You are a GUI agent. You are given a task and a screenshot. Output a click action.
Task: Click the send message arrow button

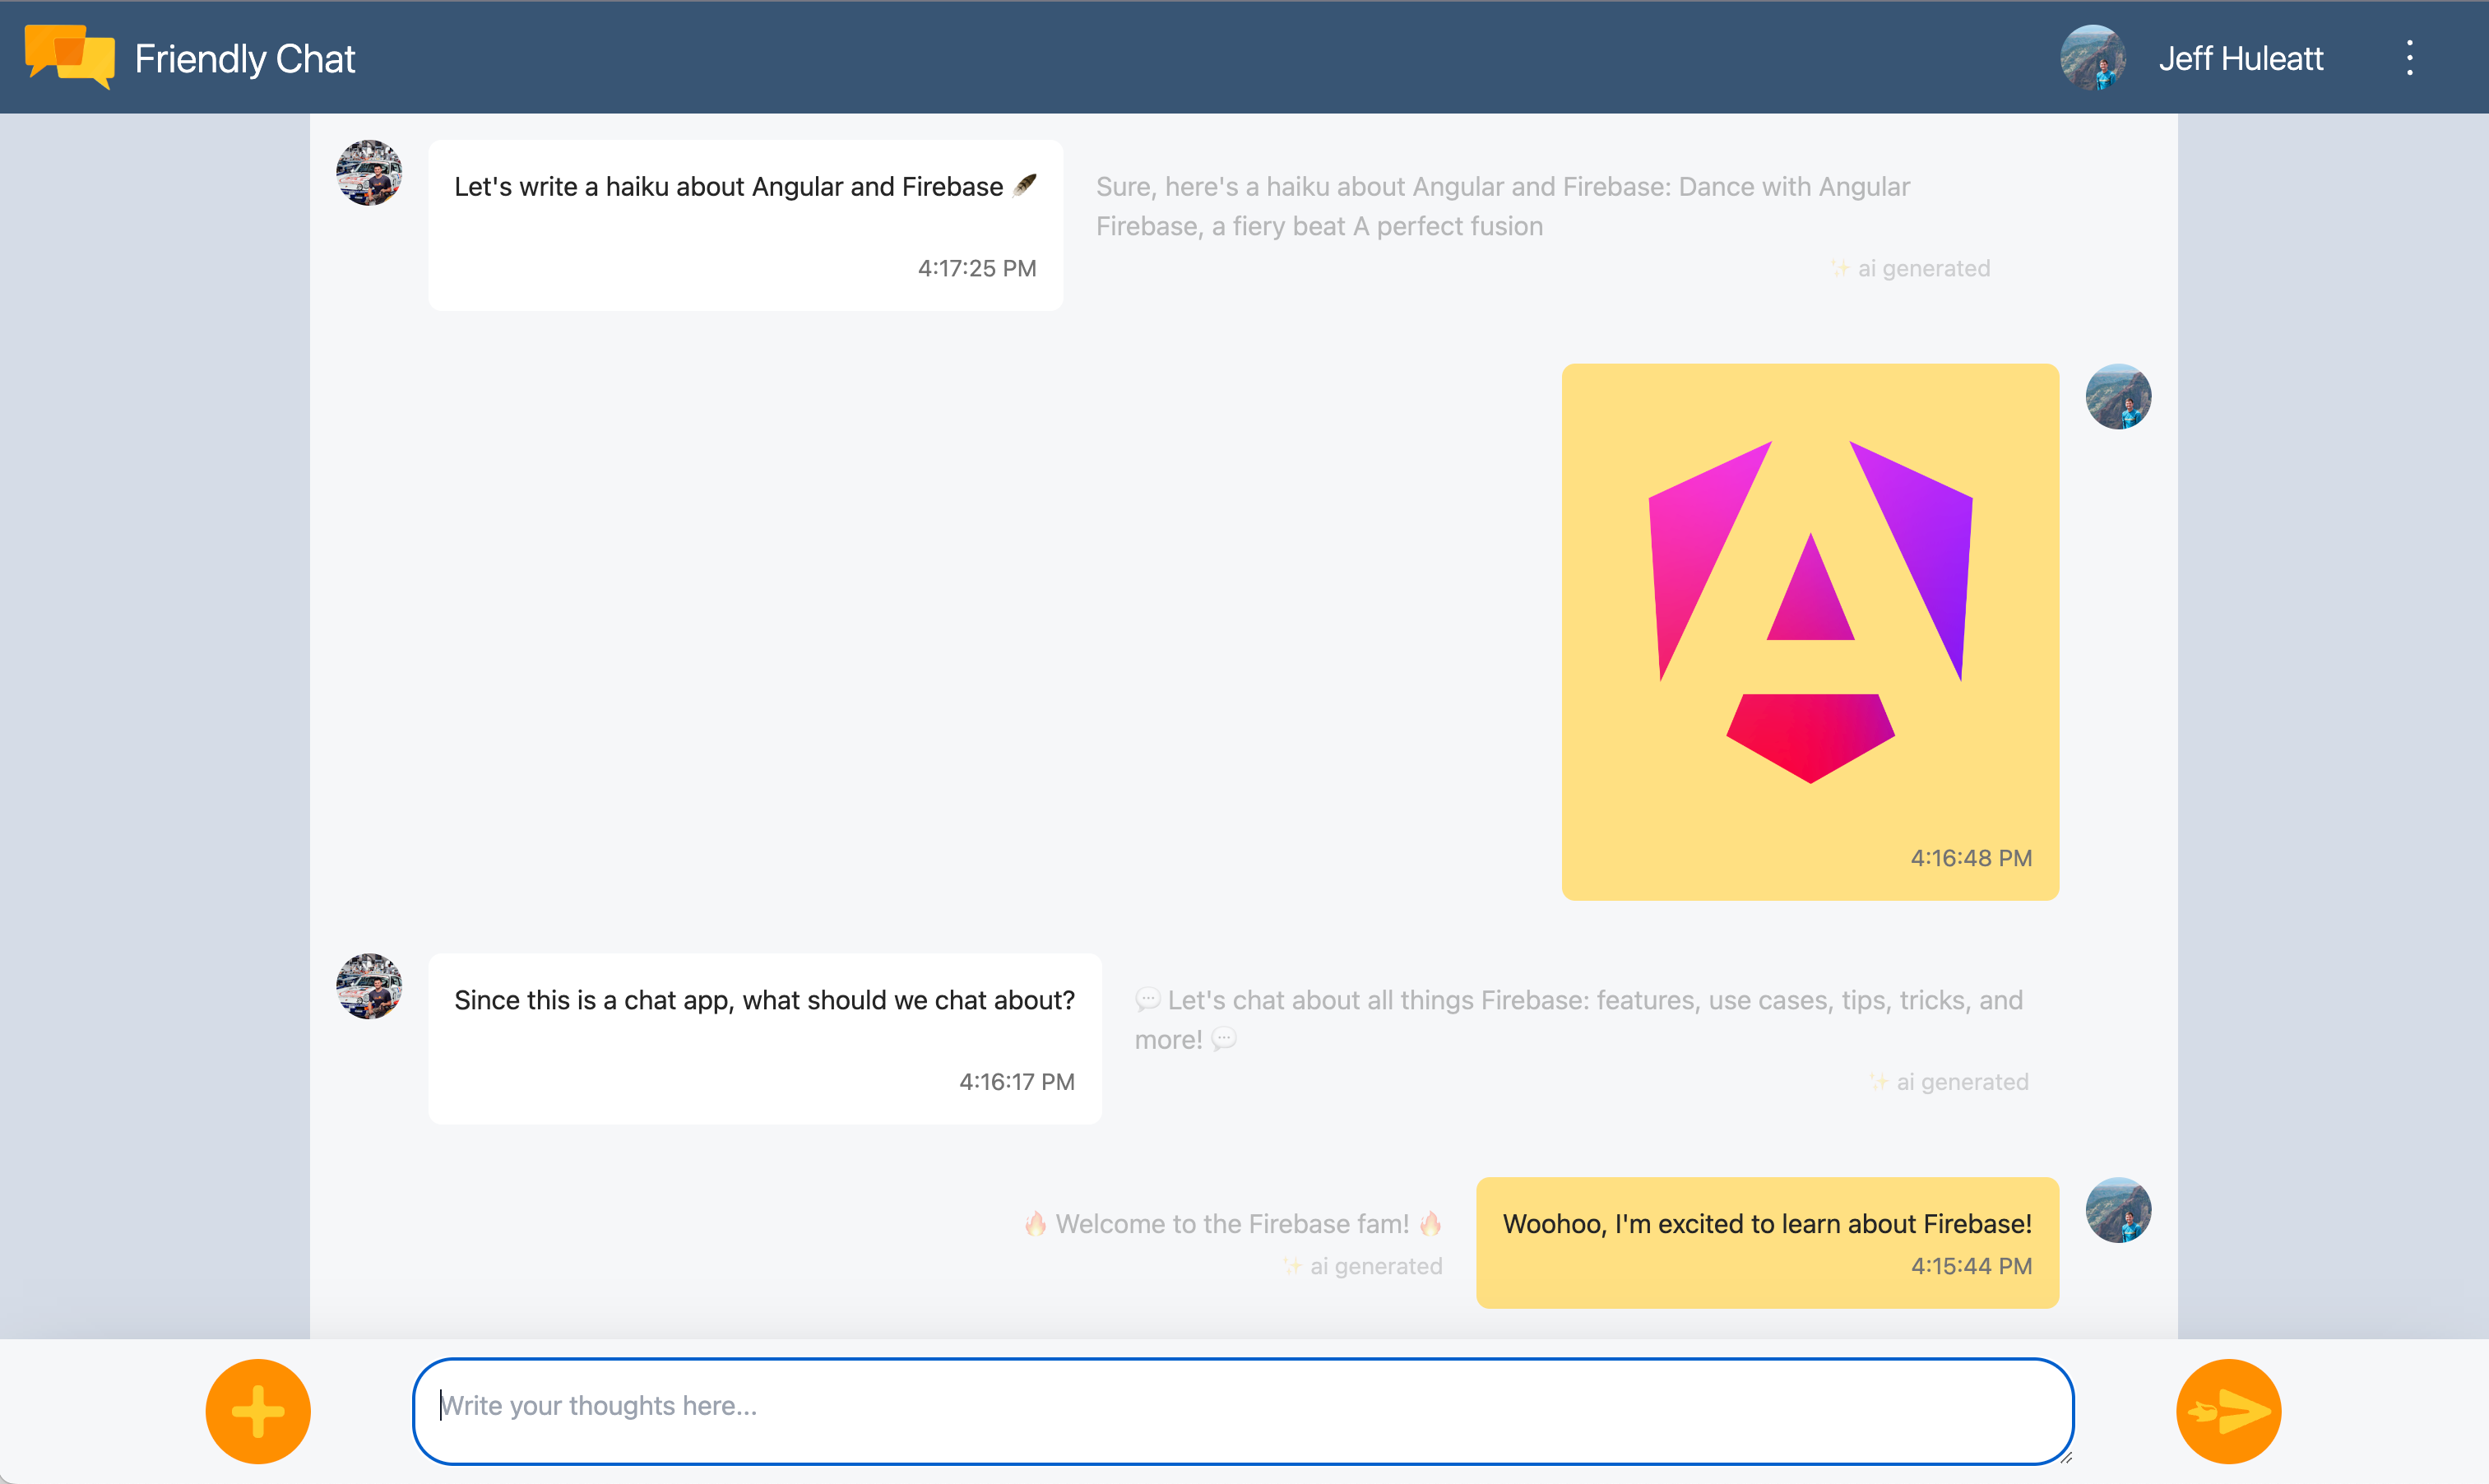point(2227,1408)
